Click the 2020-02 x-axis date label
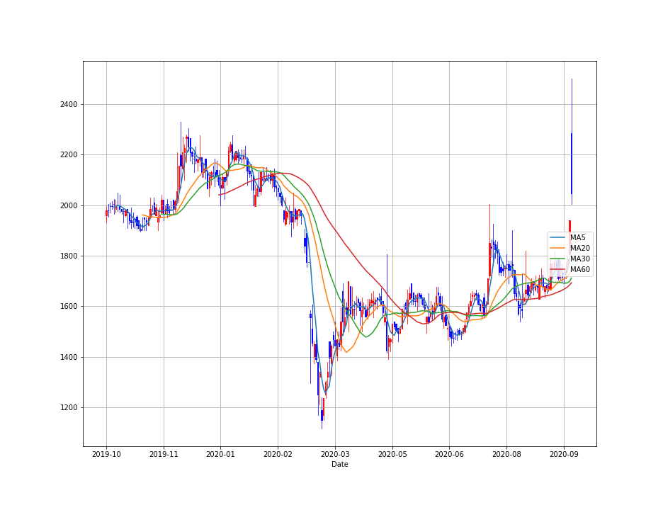663x510 pixels. (x=278, y=454)
